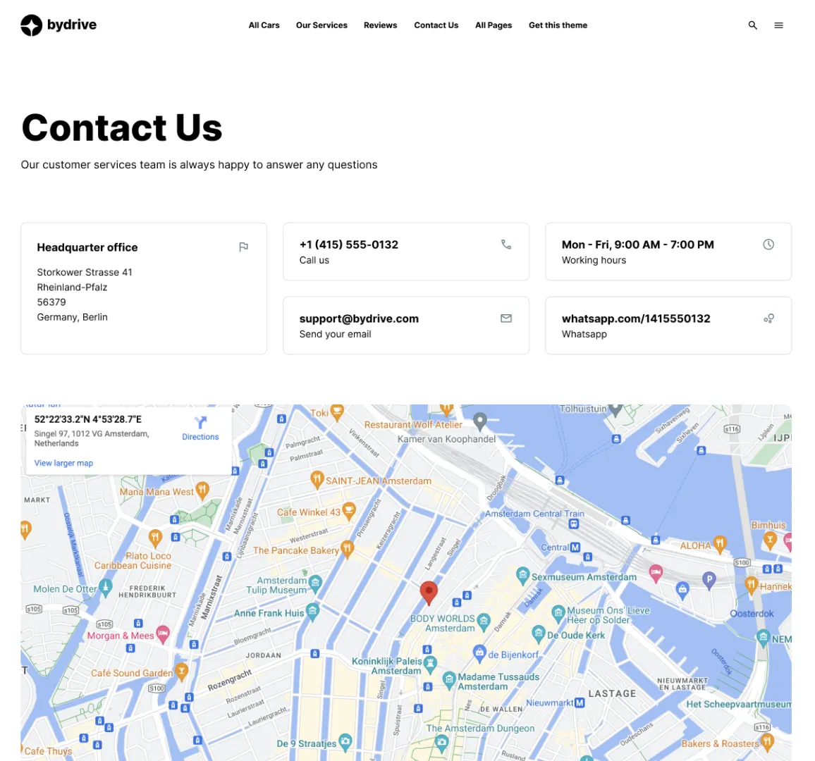Click the Whatsapp card share icon
This screenshot has width=815, height=761.
pyautogui.click(x=768, y=318)
